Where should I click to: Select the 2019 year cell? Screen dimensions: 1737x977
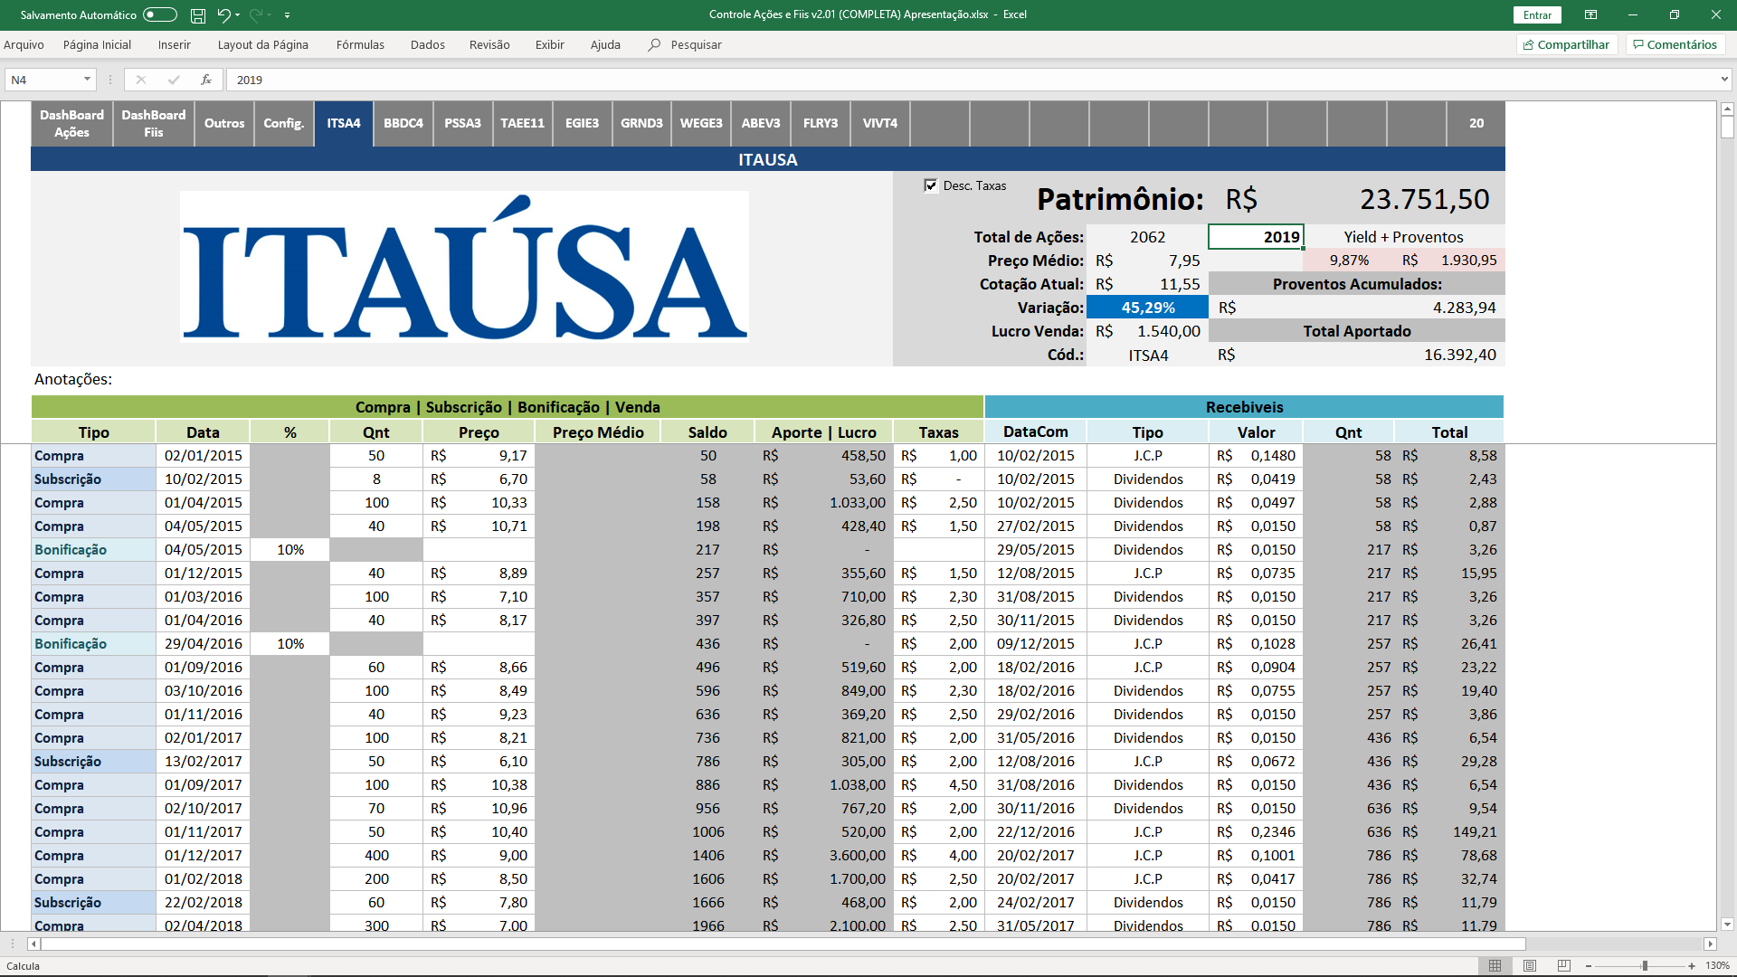point(1256,237)
